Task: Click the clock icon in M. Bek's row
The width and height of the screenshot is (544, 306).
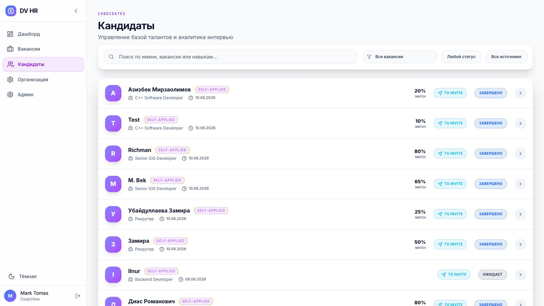Action: (x=184, y=189)
